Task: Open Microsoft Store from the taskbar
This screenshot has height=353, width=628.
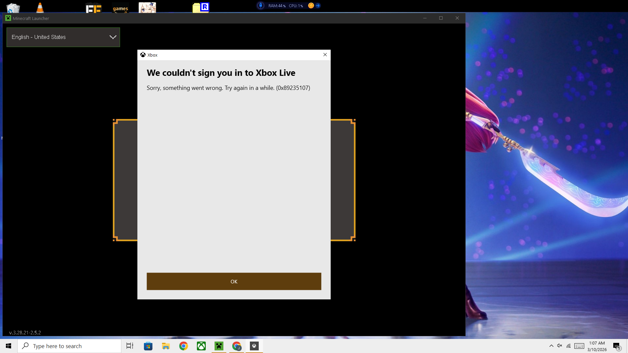Action: [148, 346]
